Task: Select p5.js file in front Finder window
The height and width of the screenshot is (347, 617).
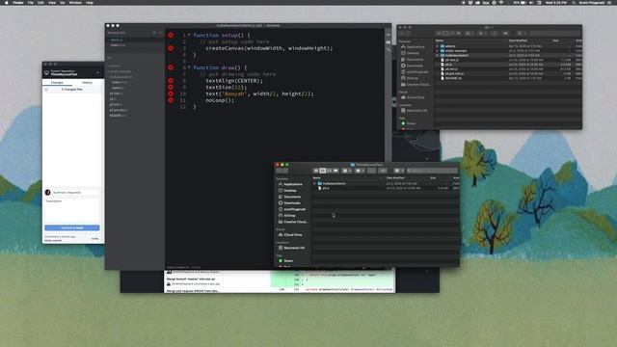Action: (x=326, y=189)
